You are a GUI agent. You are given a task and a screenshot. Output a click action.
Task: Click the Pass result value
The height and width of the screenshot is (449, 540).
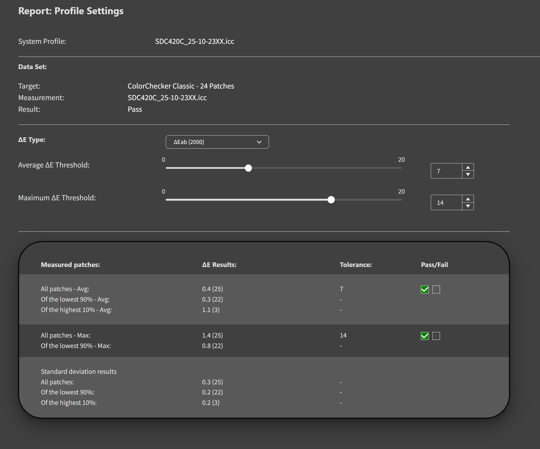135,109
